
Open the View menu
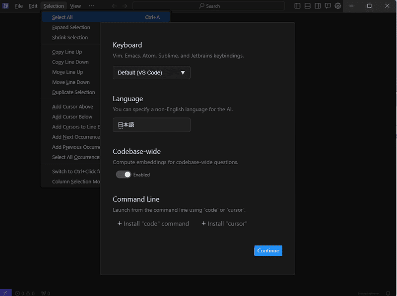click(x=75, y=6)
